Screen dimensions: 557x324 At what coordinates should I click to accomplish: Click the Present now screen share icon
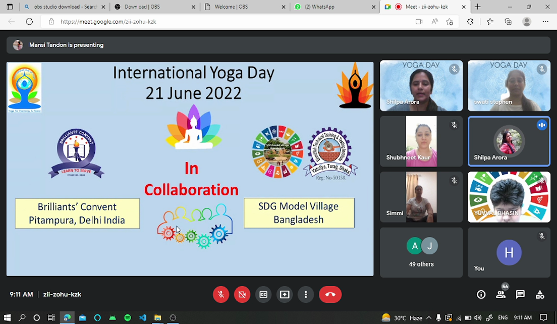[x=285, y=295]
